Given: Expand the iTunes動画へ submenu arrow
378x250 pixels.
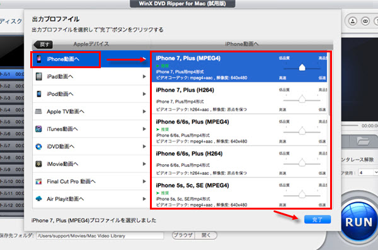Looking at the screenshot, I should click(x=144, y=129).
